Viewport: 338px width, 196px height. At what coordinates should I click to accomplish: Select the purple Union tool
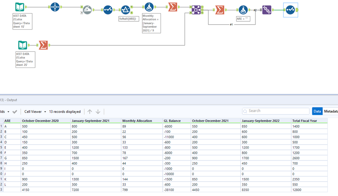pos(267,10)
